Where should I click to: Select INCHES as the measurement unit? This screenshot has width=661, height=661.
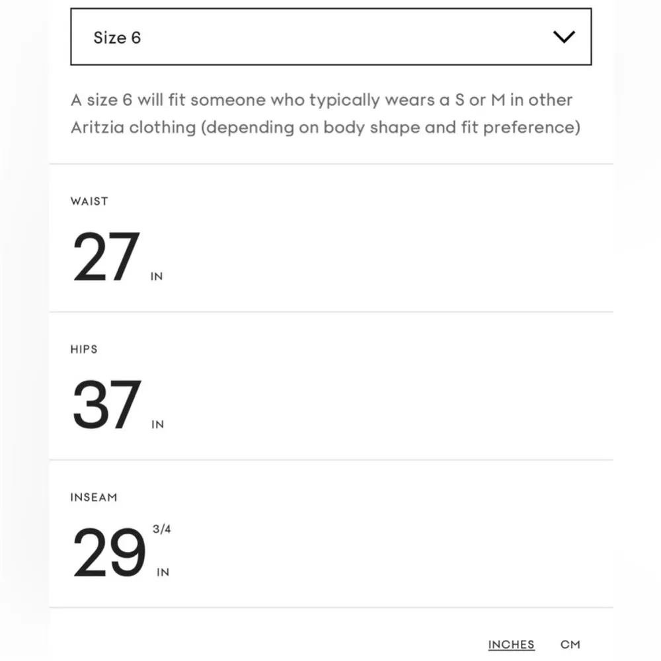click(x=511, y=644)
